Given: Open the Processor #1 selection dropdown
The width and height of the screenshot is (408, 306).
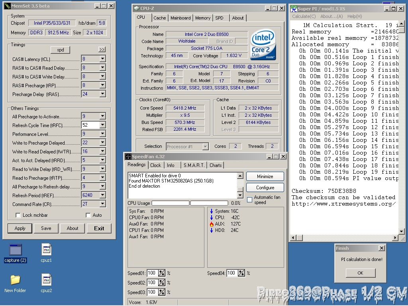Looking at the screenshot, I should [x=206, y=147].
